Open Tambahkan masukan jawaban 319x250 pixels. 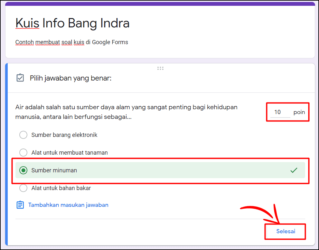point(68,205)
